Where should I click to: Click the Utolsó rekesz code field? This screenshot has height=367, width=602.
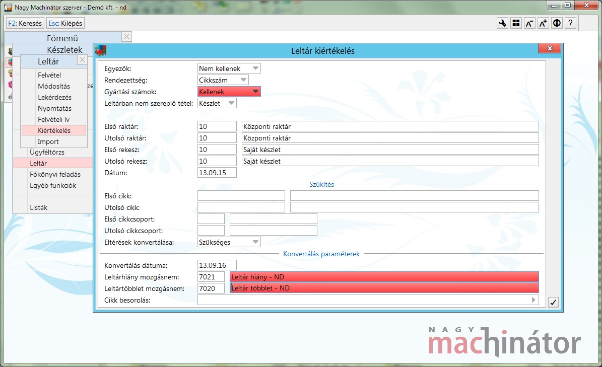tap(217, 161)
